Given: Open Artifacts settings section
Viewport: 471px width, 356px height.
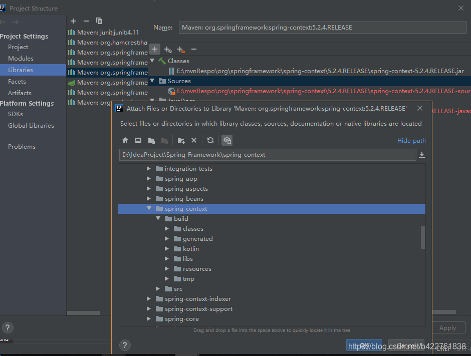Looking at the screenshot, I should [20, 93].
